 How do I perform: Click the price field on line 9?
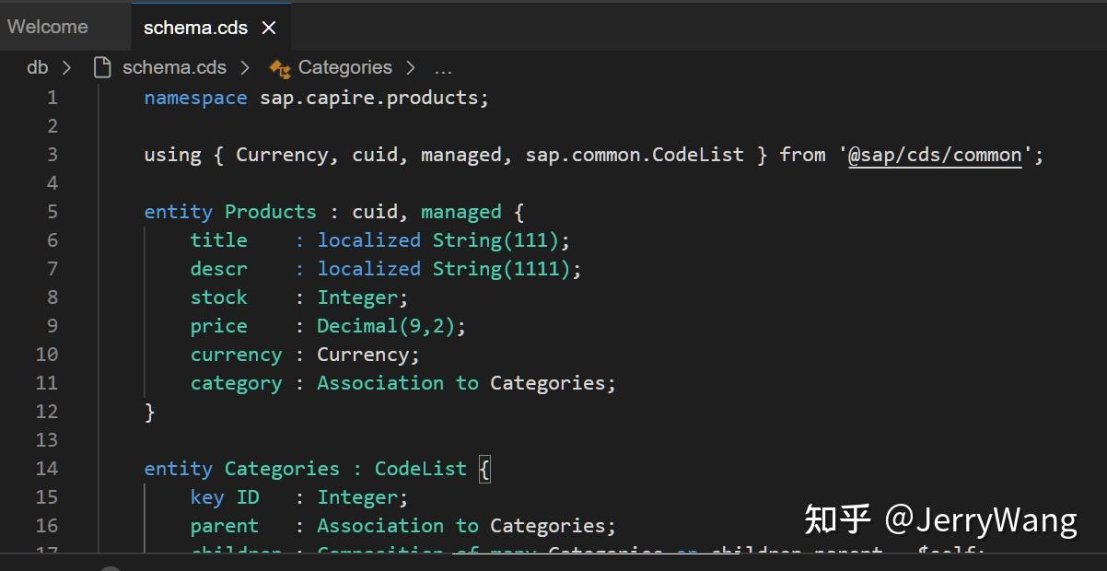point(219,326)
